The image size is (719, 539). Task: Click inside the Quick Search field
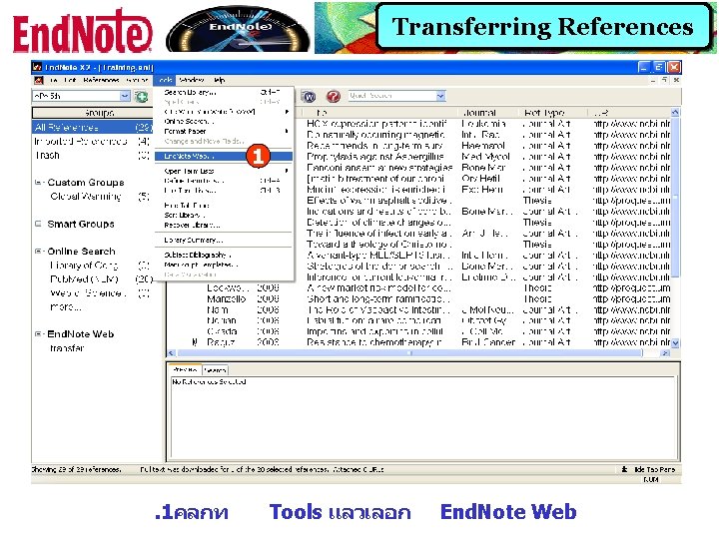[391, 96]
